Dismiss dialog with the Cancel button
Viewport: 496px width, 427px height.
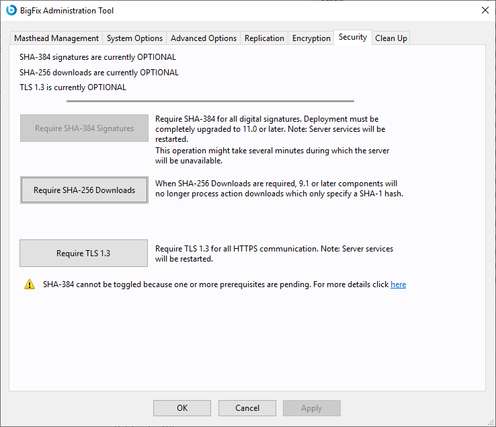pos(247,408)
